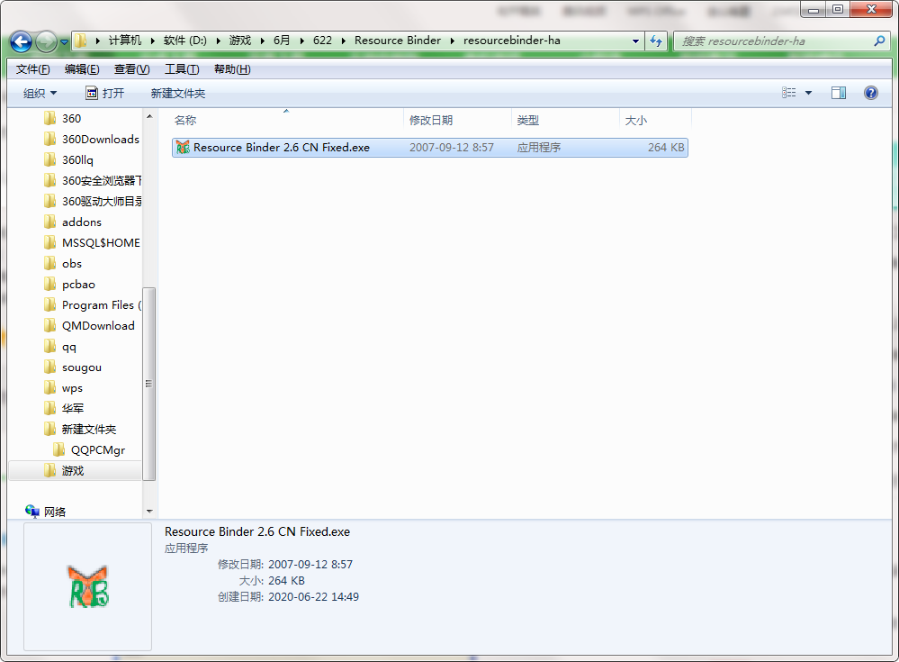Click the sougou folder icon
Viewport: 899px width, 662px height.
pos(49,367)
